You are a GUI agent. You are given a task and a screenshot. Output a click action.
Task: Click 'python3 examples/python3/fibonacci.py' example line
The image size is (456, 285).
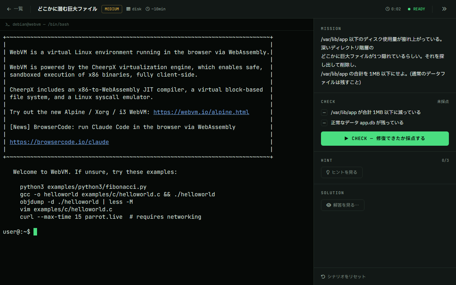pyautogui.click(x=83, y=187)
